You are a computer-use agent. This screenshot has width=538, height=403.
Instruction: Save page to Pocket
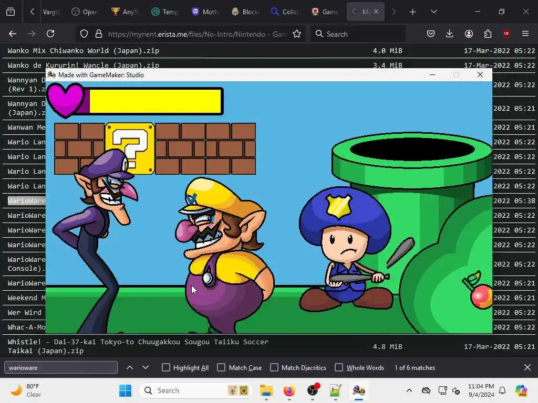coord(431,34)
